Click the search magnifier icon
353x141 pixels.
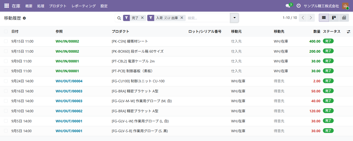(x=119, y=18)
